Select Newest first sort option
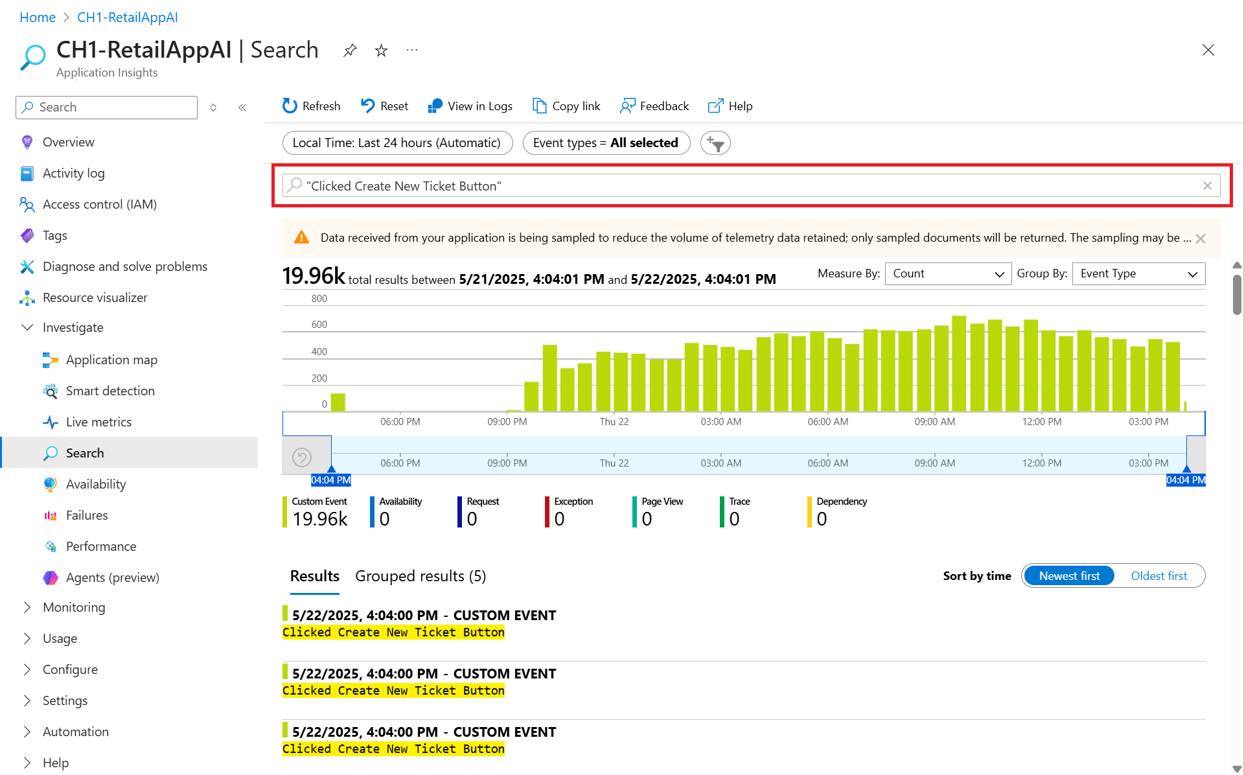1244x775 pixels. [x=1069, y=575]
